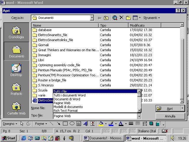
Task: Choose the free rotate tool
Action: pos(29,124)
